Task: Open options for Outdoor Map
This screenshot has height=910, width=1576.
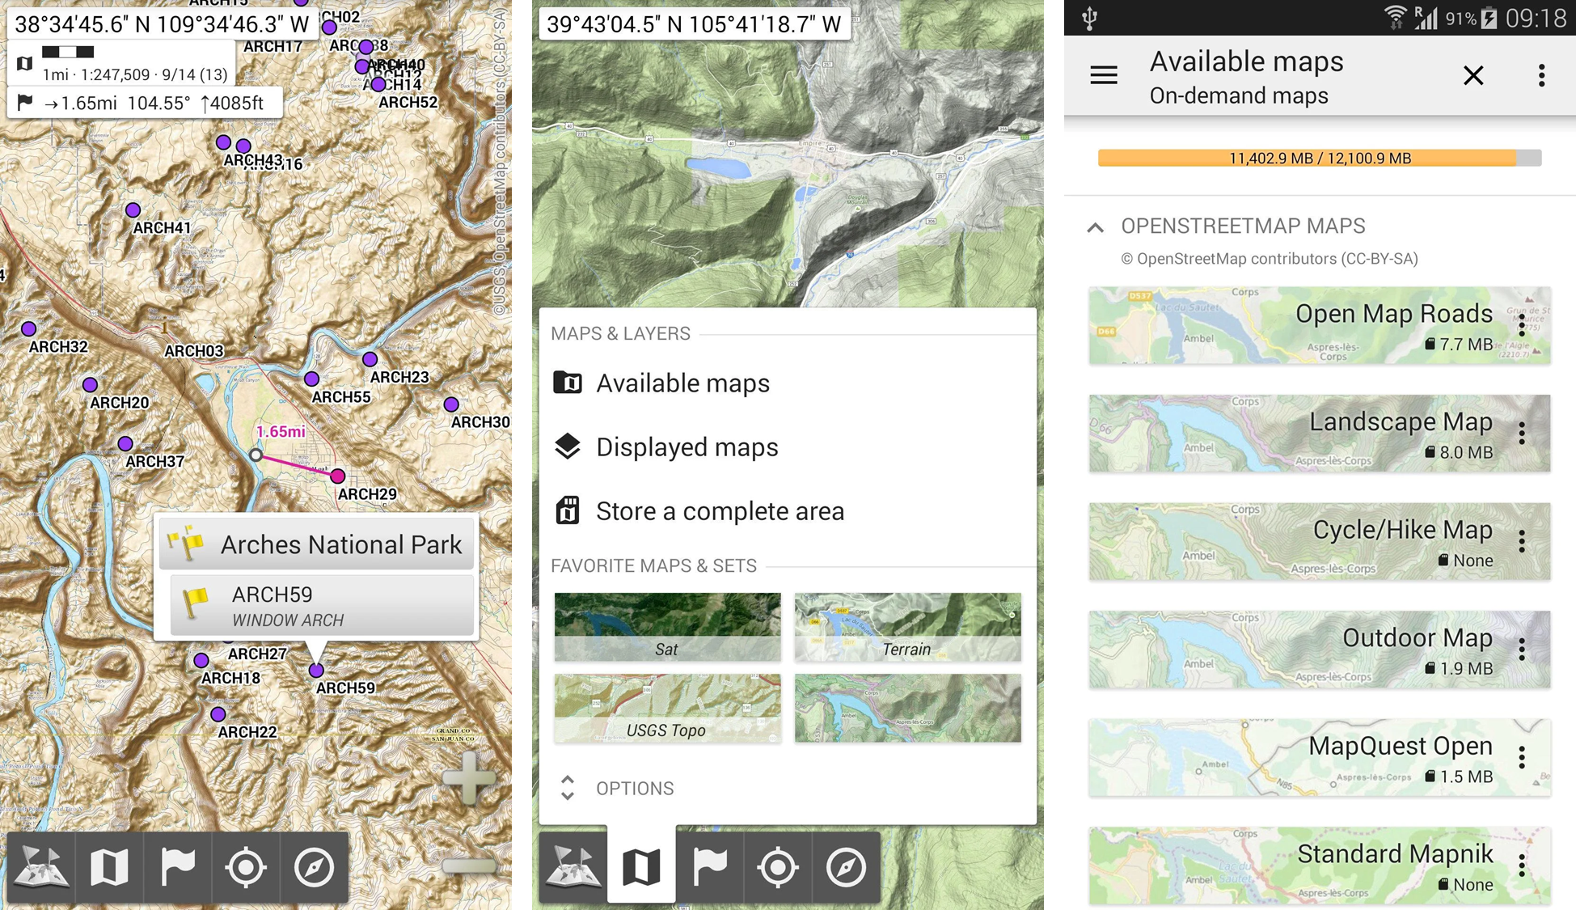Action: pyautogui.click(x=1522, y=650)
